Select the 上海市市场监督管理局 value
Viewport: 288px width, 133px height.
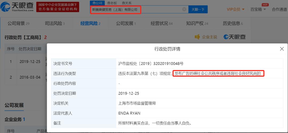[x=137, y=103]
